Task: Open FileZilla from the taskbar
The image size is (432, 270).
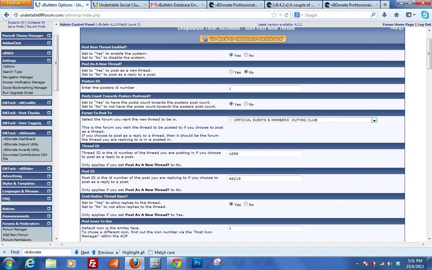Action: coord(92,263)
